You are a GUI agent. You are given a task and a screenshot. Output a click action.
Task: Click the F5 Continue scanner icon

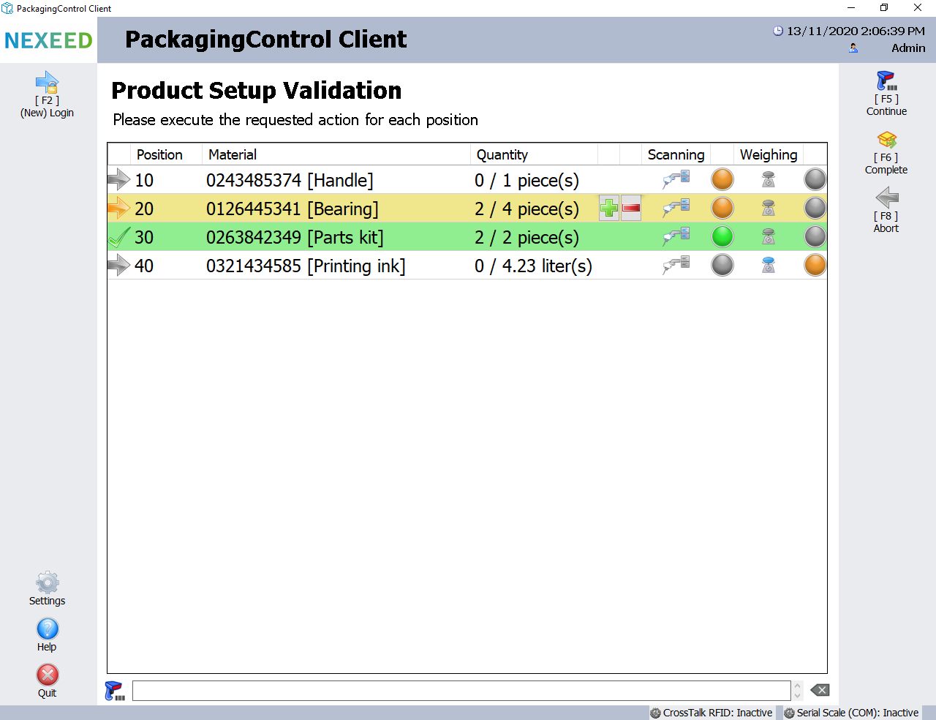[886, 81]
